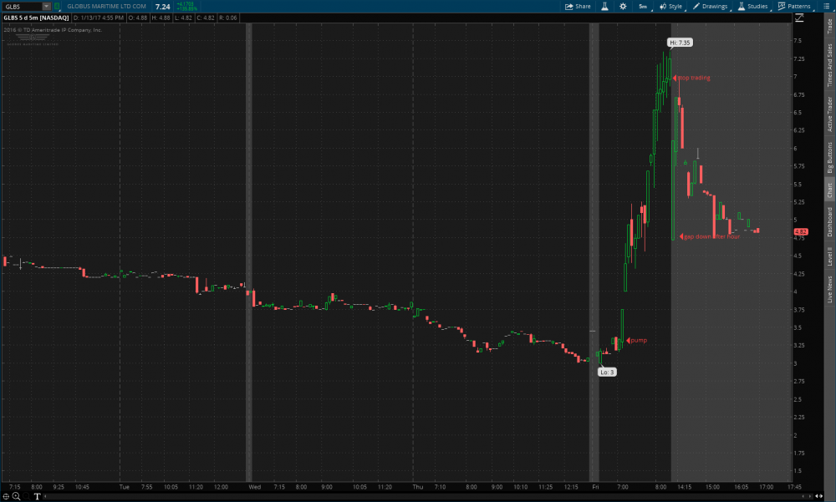Select the crosshair pan tool at bottom left

coord(7,496)
